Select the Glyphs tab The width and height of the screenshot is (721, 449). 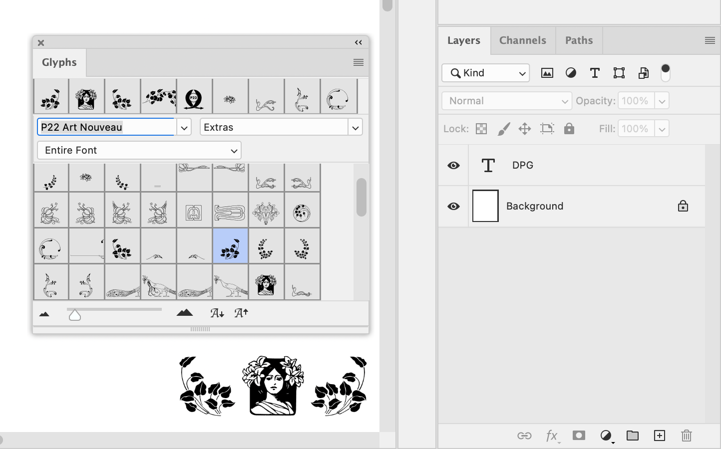[x=59, y=62]
